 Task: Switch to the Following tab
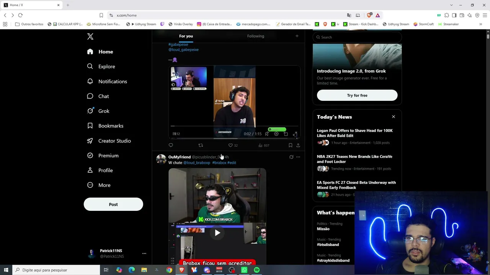[x=256, y=36]
